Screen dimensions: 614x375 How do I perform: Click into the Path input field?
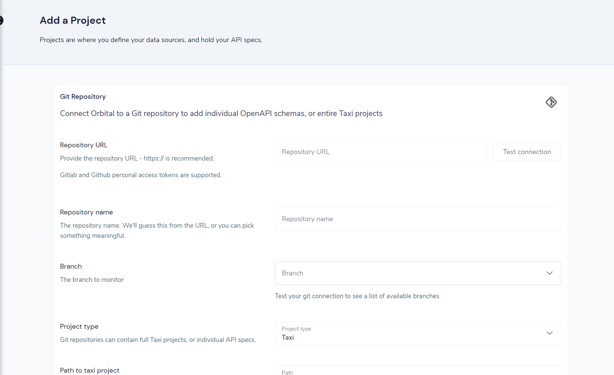pos(418,371)
